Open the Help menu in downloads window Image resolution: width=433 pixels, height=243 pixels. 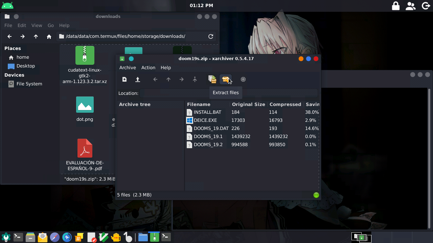coord(64,25)
